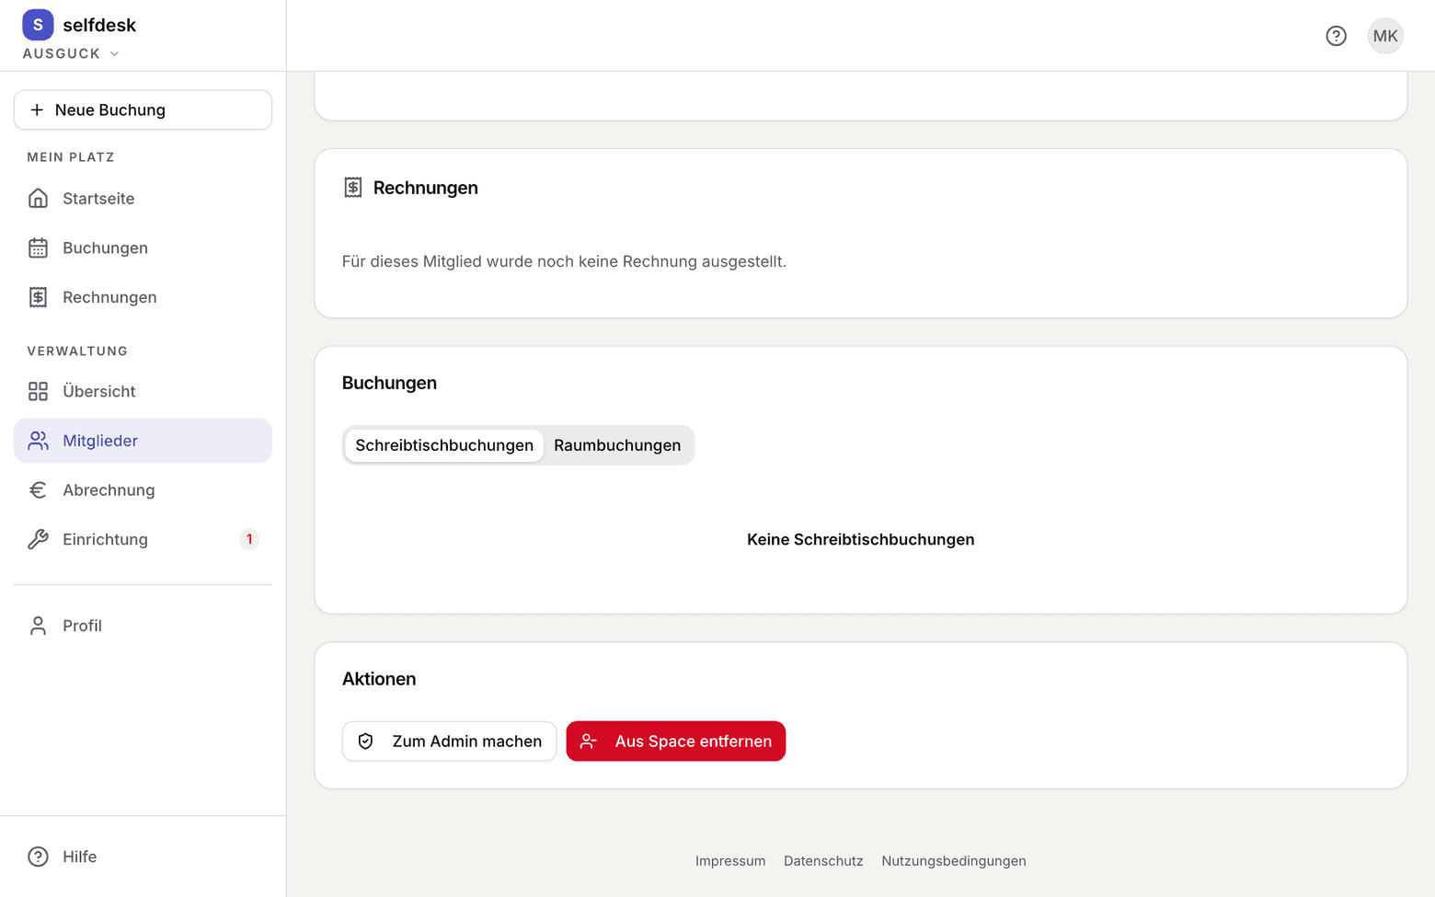Viewport: 1435px width, 897px height.
Task: Open the MK user avatar menu
Action: pyautogui.click(x=1384, y=36)
